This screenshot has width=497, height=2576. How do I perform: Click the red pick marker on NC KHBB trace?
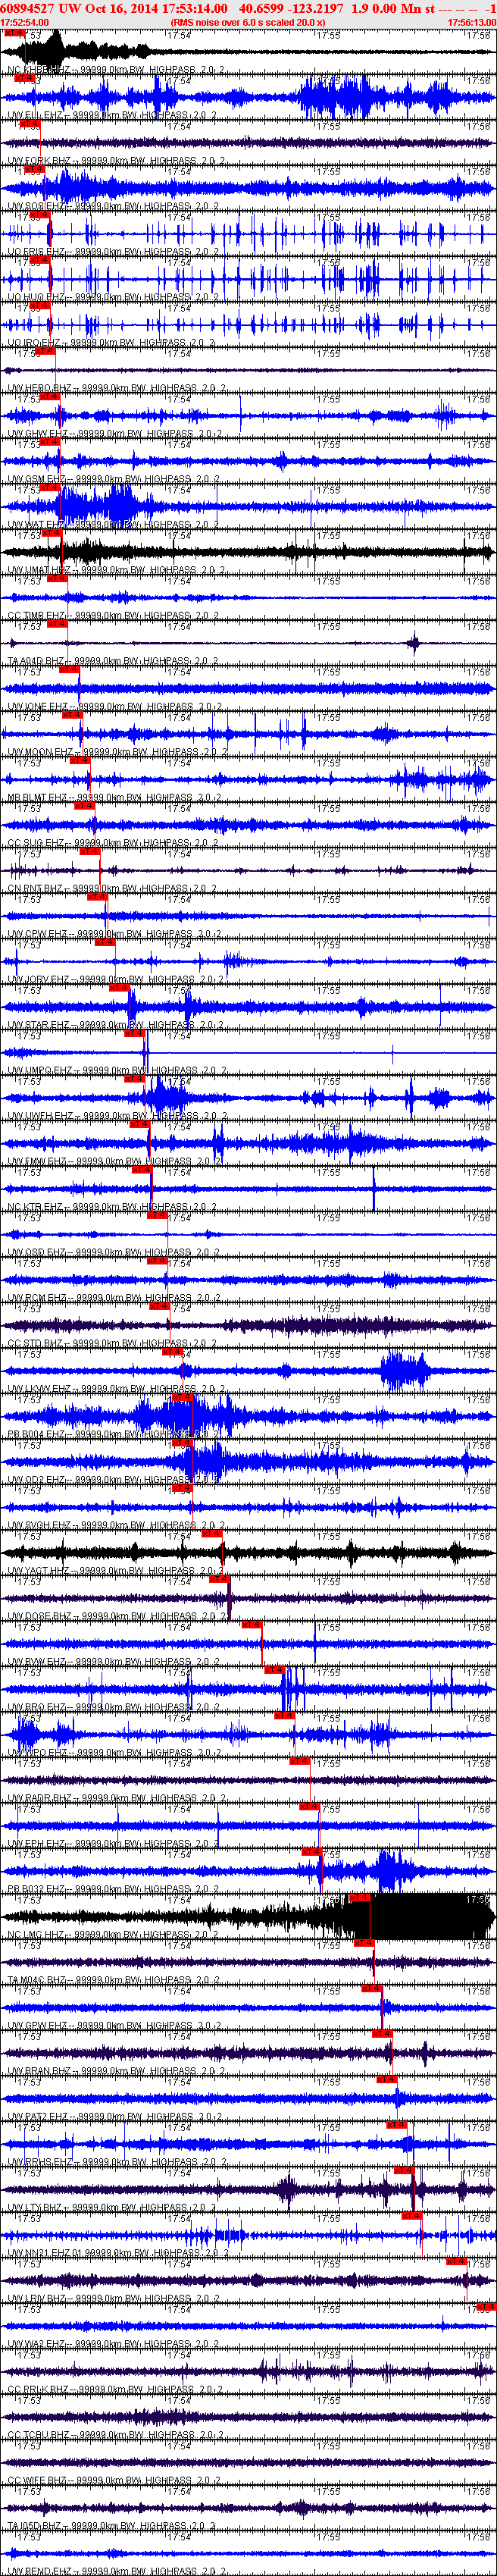coord(15,33)
